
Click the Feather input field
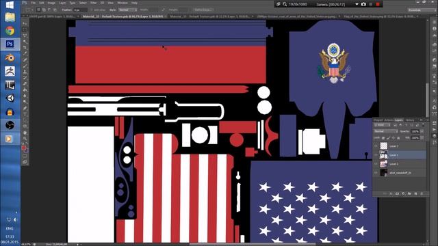coord(80,10)
